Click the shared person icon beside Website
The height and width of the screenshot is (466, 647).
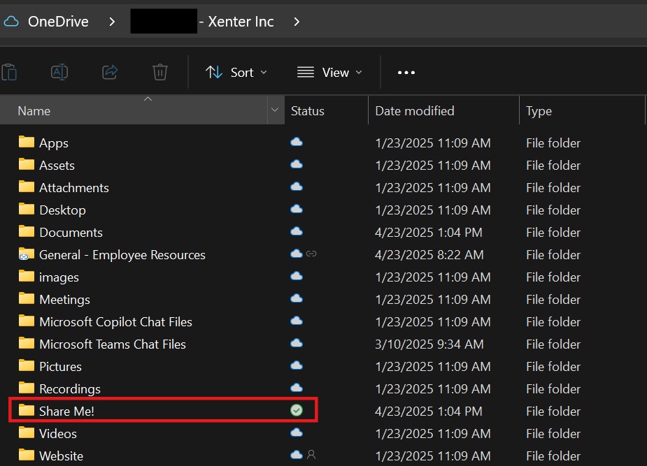(x=311, y=455)
